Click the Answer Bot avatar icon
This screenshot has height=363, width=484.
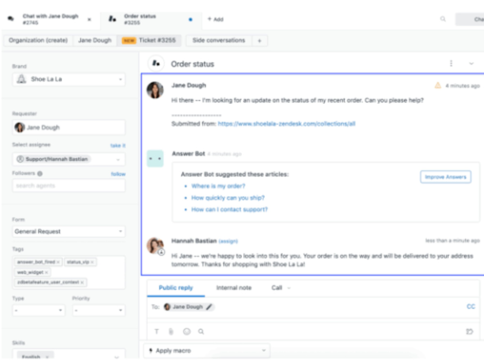[x=155, y=159]
